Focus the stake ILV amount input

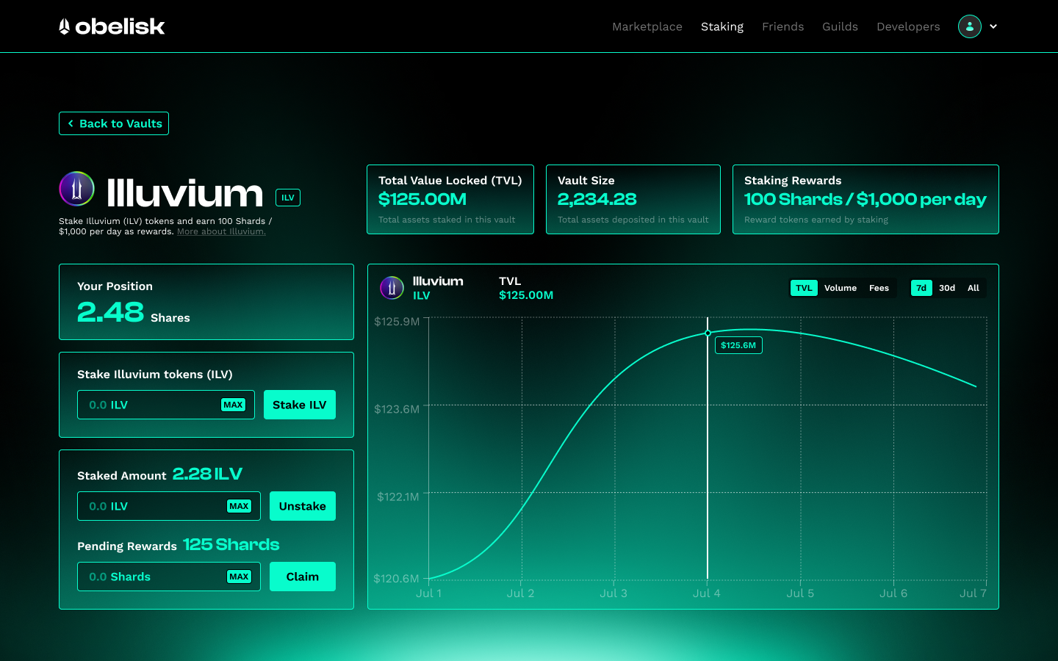pos(166,405)
